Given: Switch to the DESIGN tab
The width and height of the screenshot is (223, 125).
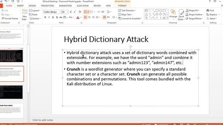Looking at the screenshot, I should (x=32, y=6).
